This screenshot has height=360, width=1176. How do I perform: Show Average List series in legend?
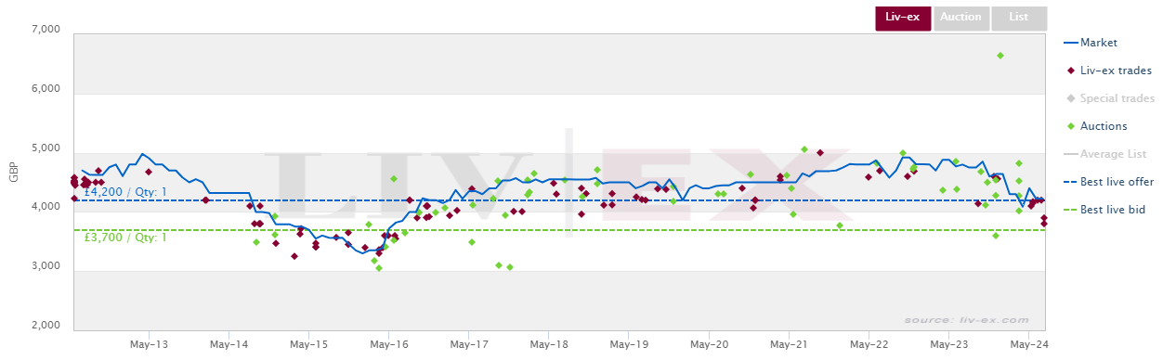1104,154
